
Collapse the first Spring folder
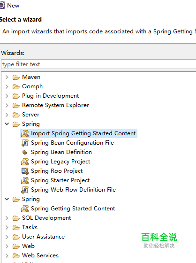[7, 124]
